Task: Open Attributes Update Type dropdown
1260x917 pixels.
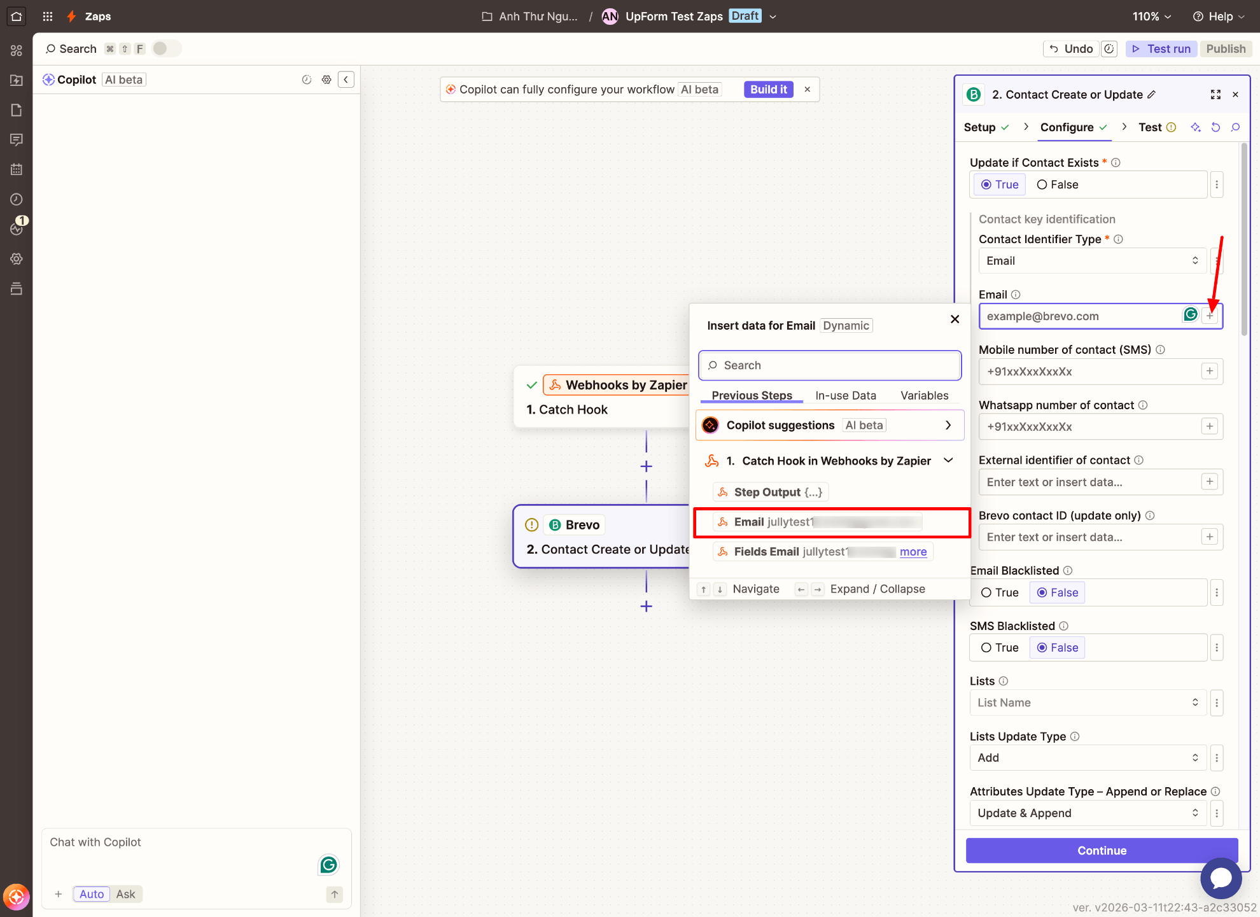Action: click(x=1088, y=813)
